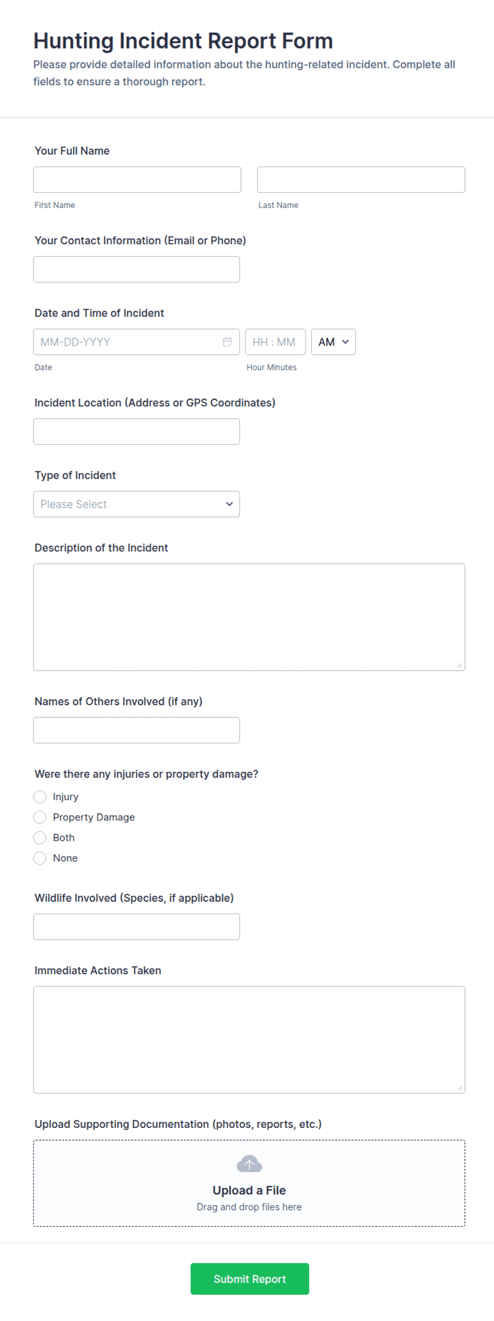The height and width of the screenshot is (1321, 494).
Task: Select the Property Damage option
Action: pyautogui.click(x=40, y=817)
